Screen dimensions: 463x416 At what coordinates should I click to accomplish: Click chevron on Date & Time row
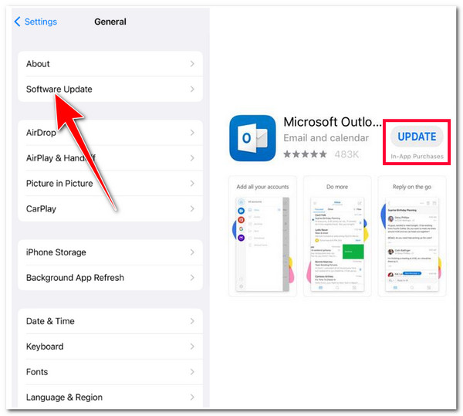pyautogui.click(x=192, y=321)
